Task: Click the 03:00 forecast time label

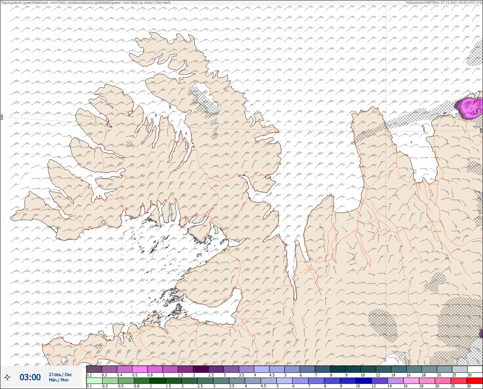Action: pyautogui.click(x=30, y=377)
